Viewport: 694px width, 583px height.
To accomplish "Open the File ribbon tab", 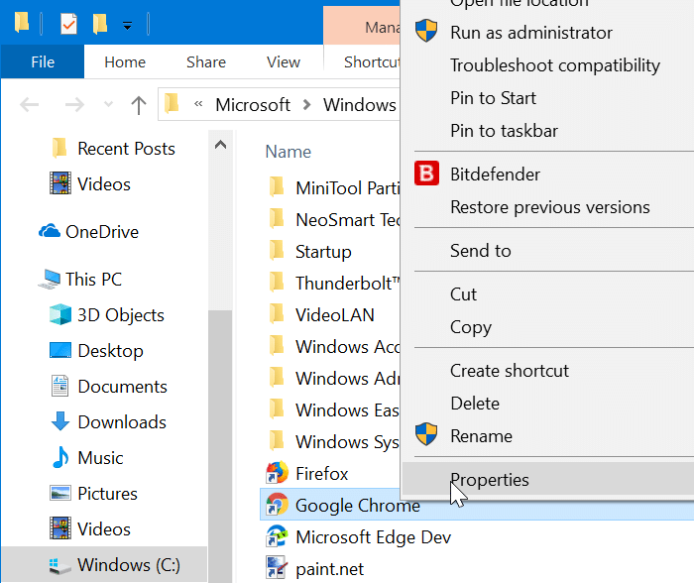I will [43, 62].
